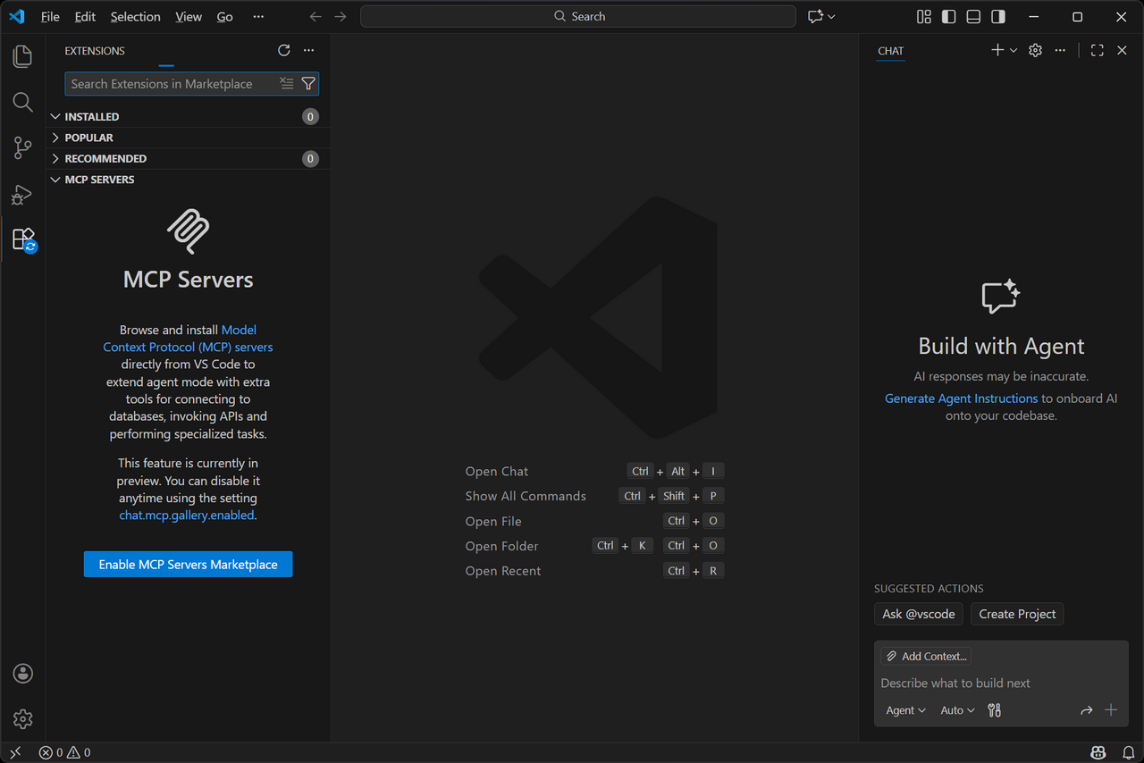Viewport: 1144px width, 763px height.
Task: Open the File menu
Action: (50, 16)
